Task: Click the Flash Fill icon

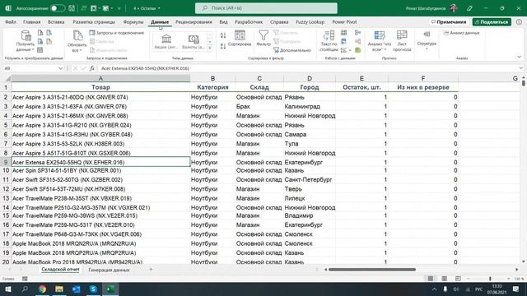Action: point(344,33)
